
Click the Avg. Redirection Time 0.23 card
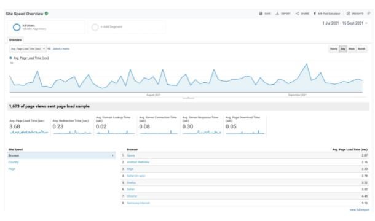pos(72,127)
